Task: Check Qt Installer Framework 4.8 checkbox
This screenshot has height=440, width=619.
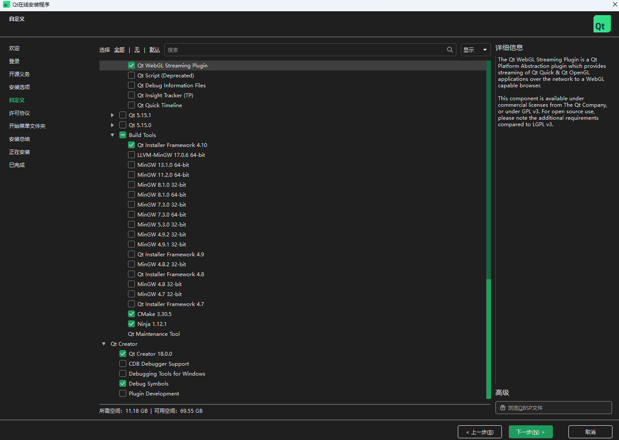Action: pos(131,274)
